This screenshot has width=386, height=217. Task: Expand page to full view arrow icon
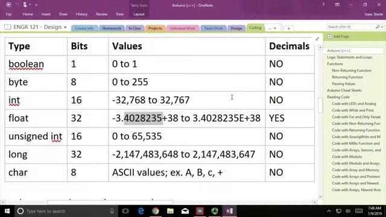(317, 39)
